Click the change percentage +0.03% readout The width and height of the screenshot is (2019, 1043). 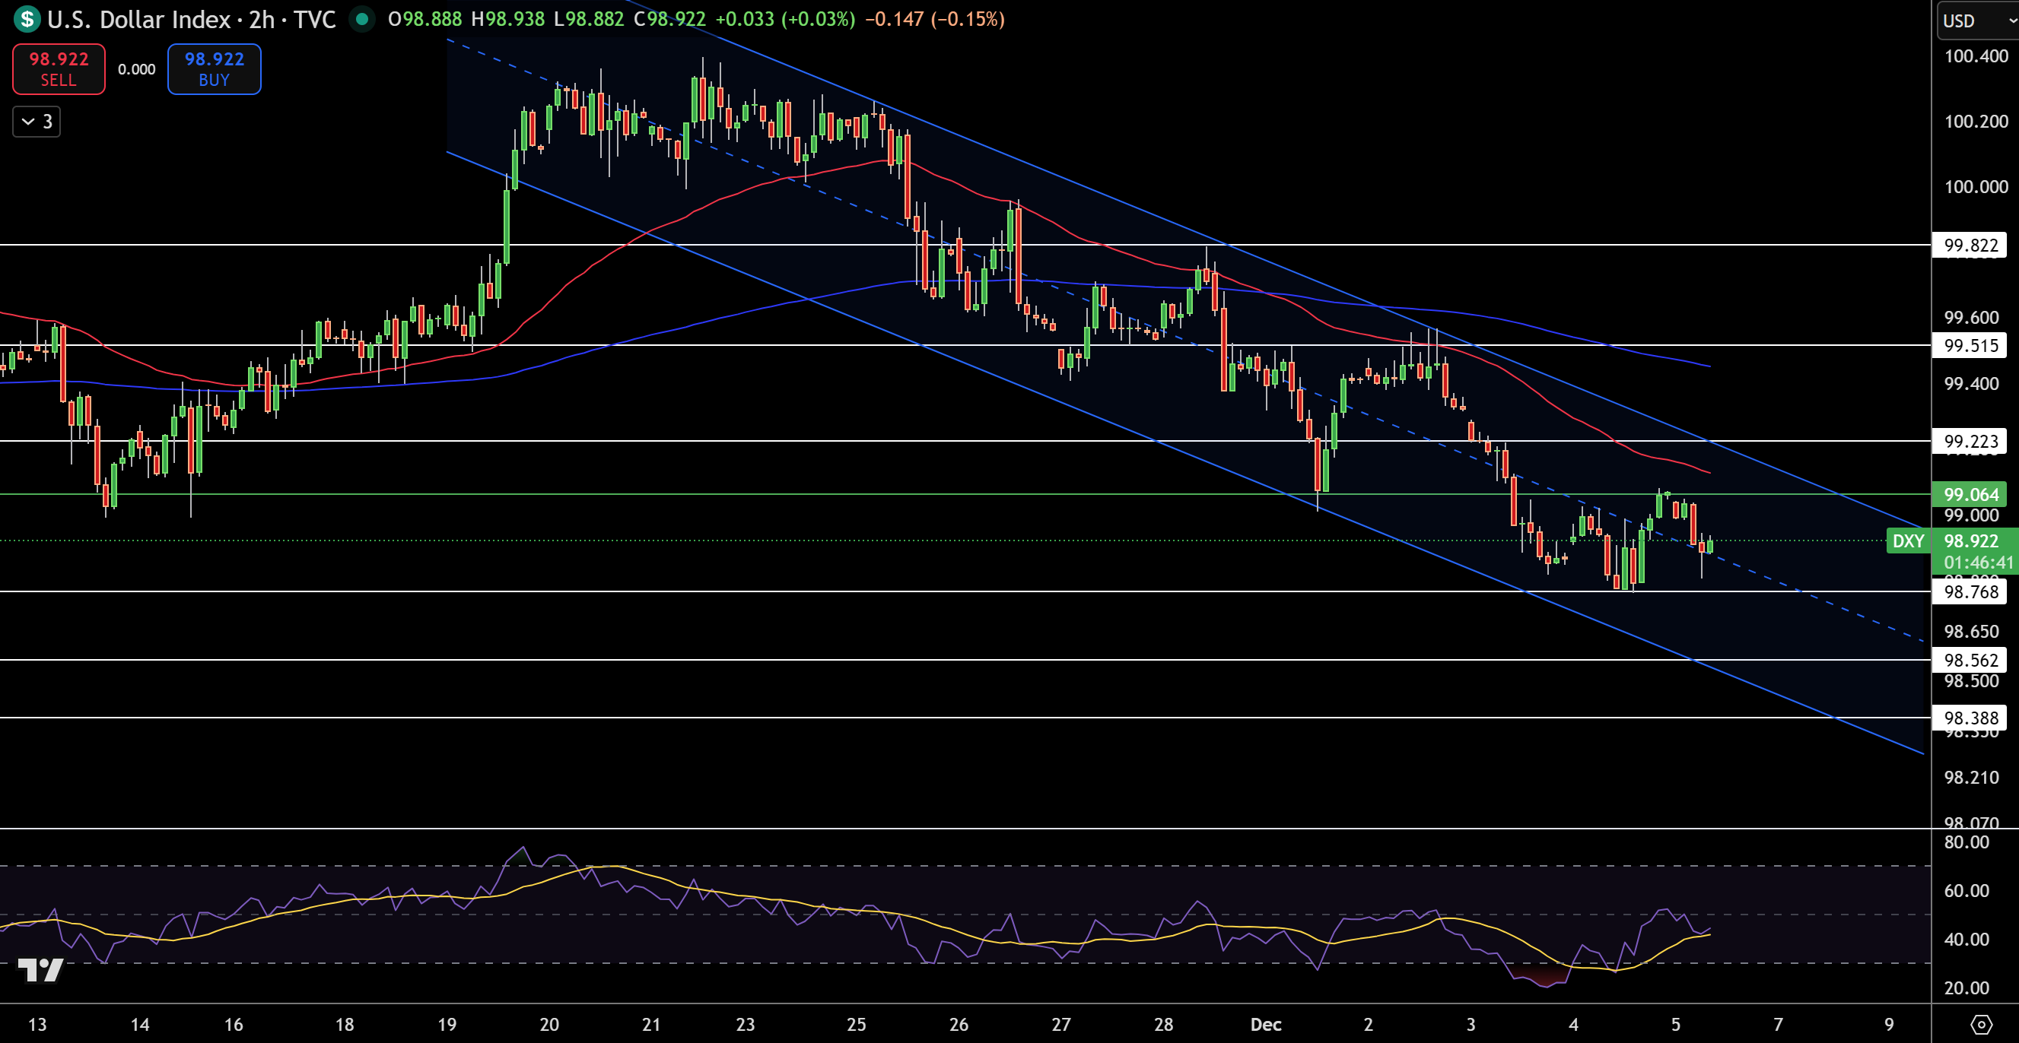point(818,20)
